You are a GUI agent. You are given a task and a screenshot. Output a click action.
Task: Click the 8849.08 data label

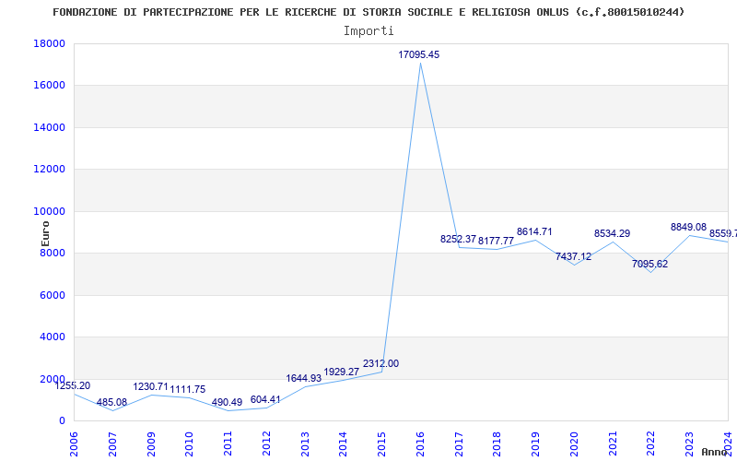coord(688,227)
